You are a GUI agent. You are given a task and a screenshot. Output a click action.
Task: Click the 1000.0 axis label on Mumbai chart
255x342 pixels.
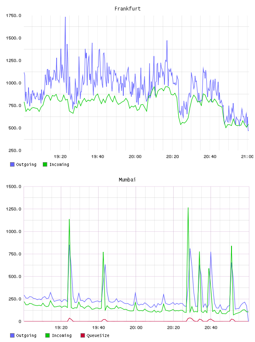[x=13, y=231]
